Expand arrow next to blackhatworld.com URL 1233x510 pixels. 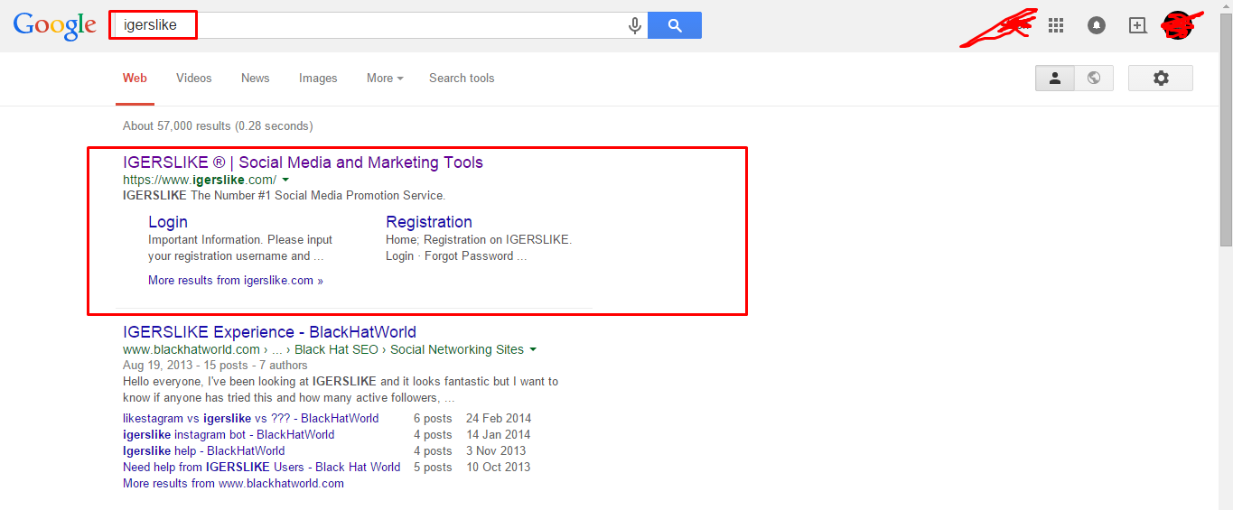pos(533,350)
